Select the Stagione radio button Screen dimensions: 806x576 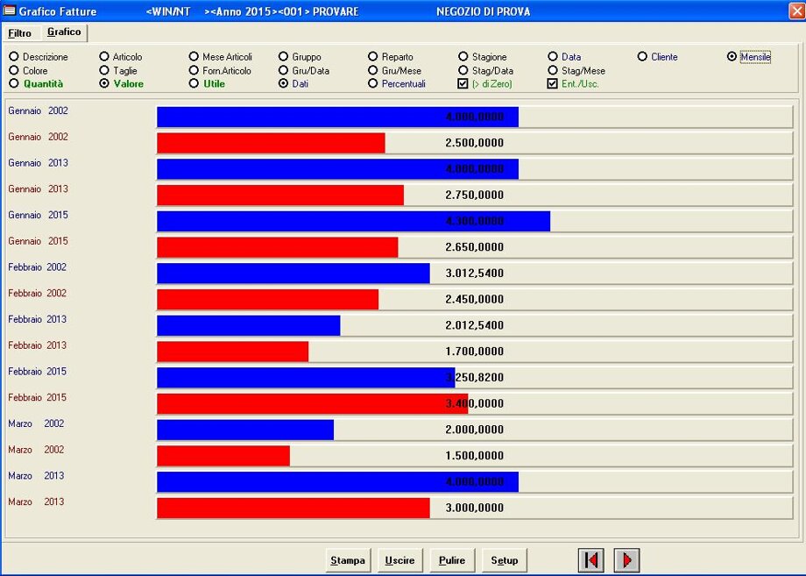pyautogui.click(x=463, y=57)
